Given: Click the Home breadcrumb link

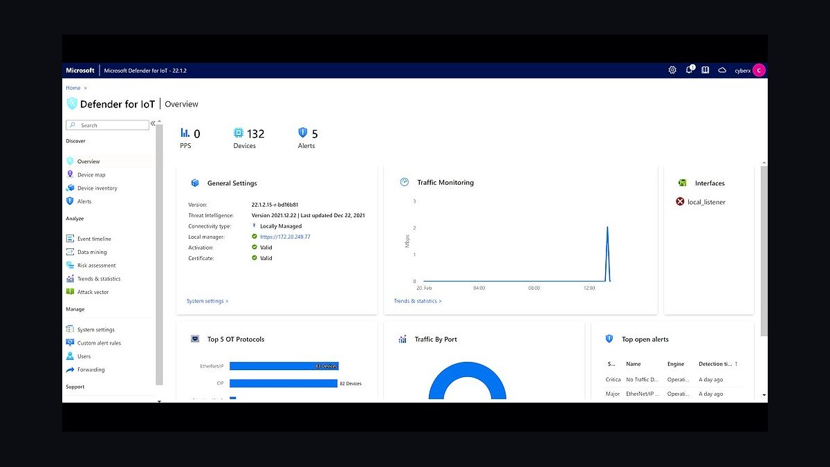Looking at the screenshot, I should (x=73, y=89).
